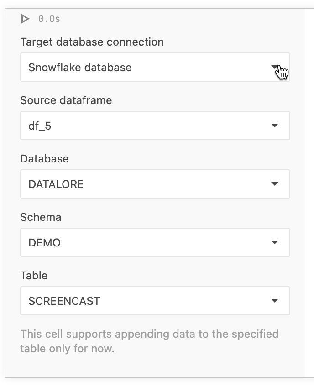Open the Source dataframe selector showing df_5
Image resolution: width=314 pixels, height=387 pixels.
click(155, 126)
